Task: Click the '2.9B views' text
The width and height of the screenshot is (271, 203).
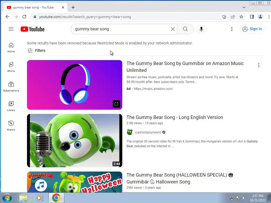Action: pyautogui.click(x=134, y=123)
